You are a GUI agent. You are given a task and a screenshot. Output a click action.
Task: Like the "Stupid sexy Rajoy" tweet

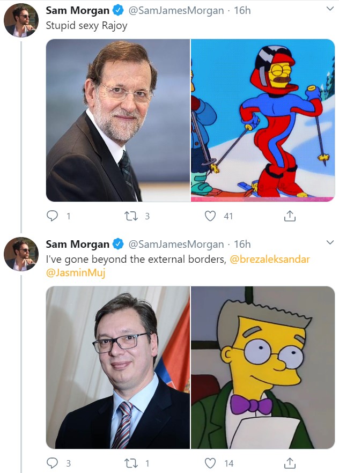(x=210, y=216)
